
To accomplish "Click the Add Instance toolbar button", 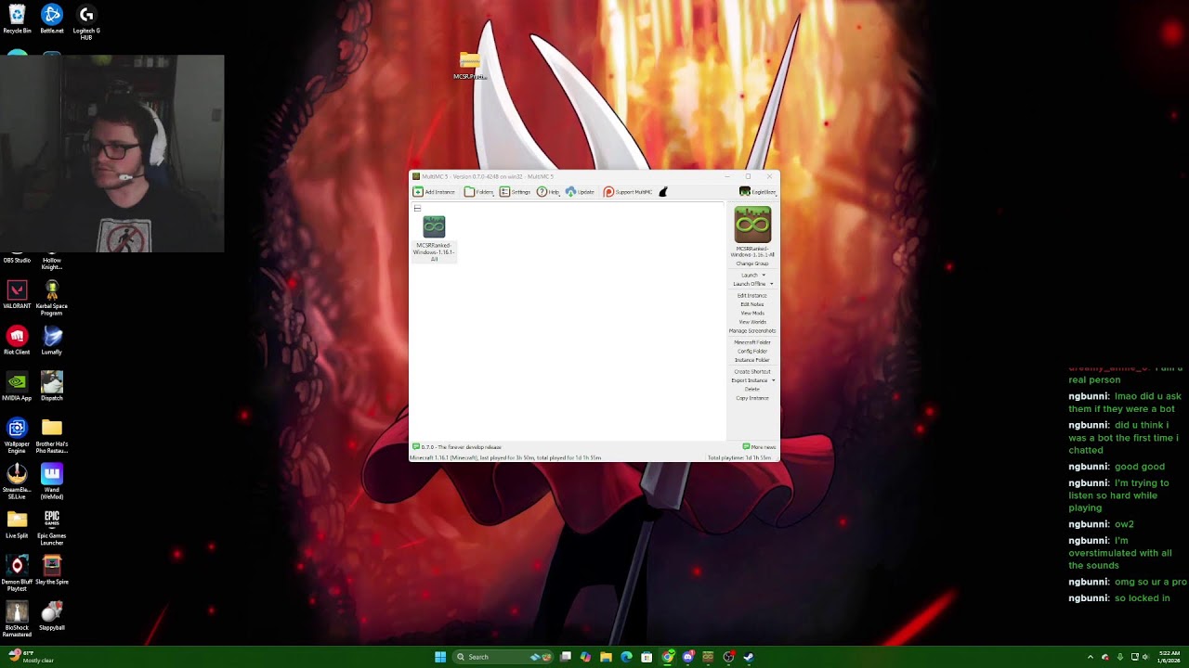I will [434, 192].
